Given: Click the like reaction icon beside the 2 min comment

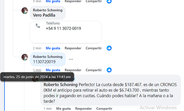Looking at the screenshot, I should (x=109, y=48).
